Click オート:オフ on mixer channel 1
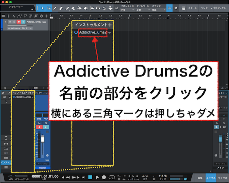 pos(43,164)
